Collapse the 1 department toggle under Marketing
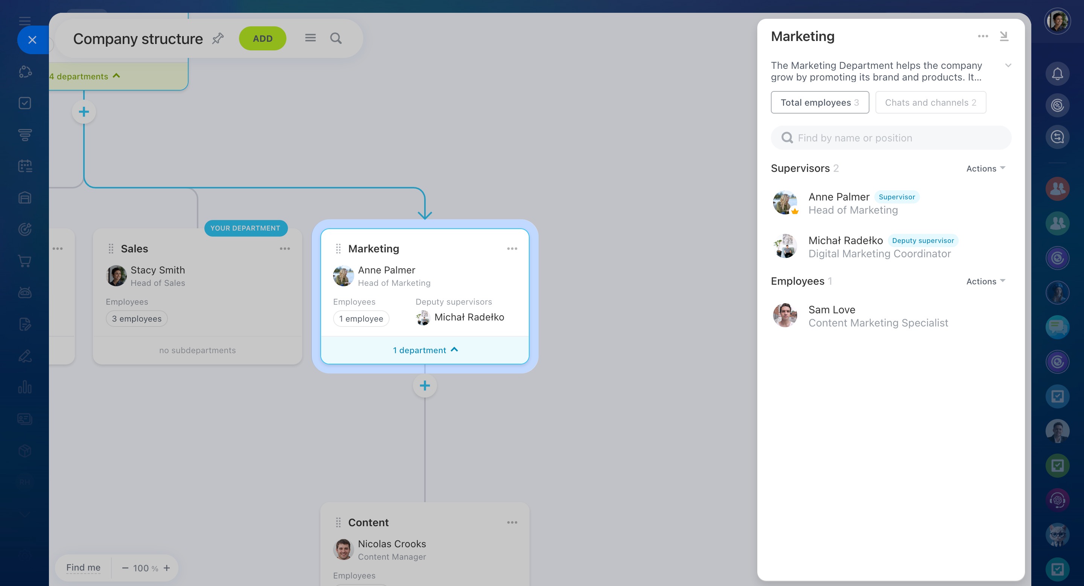1084x586 pixels. point(425,350)
